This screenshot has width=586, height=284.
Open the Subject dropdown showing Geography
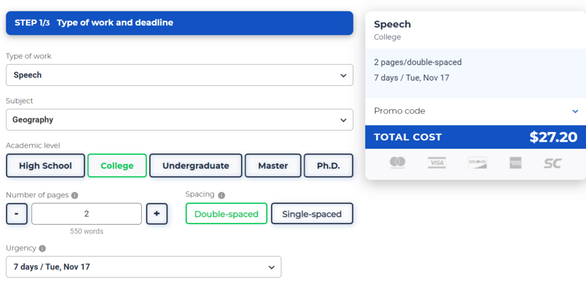click(x=180, y=120)
